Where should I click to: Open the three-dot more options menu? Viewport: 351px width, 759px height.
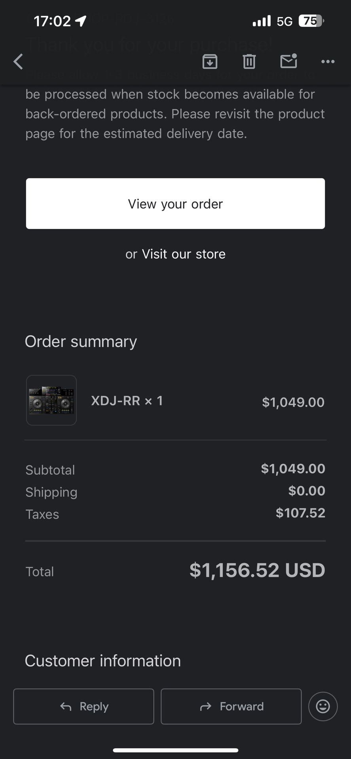coord(328,62)
